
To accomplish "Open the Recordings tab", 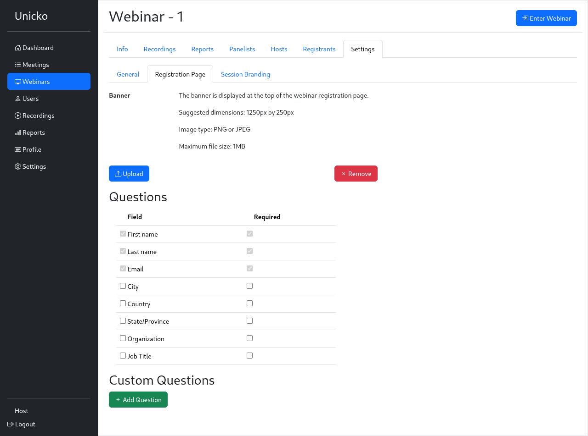I will pyautogui.click(x=160, y=49).
